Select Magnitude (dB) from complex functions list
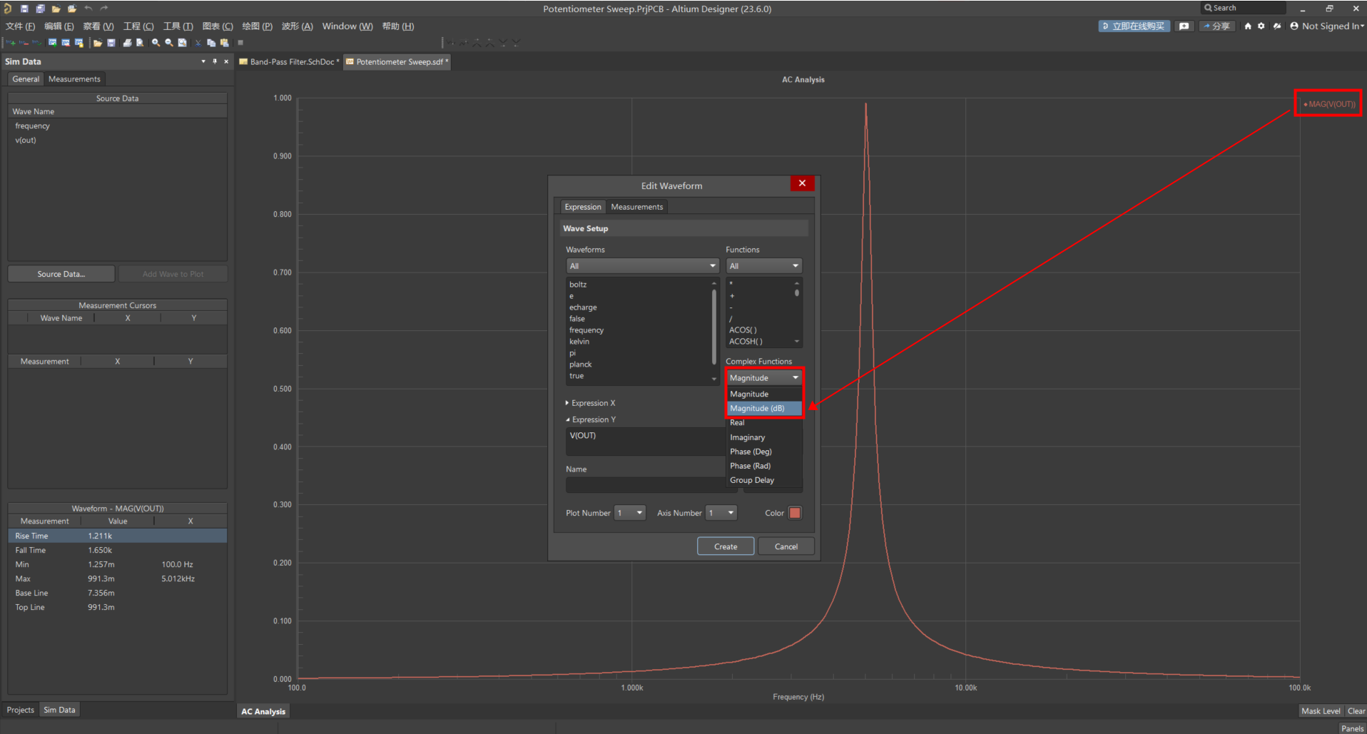Viewport: 1367px width, 734px height. tap(758, 409)
